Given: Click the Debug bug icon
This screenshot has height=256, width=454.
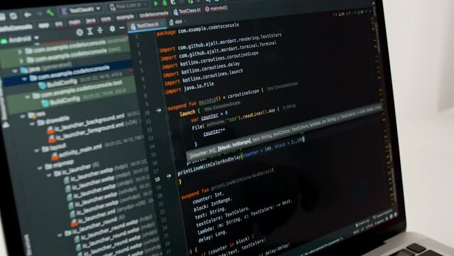Looking at the screenshot, I should click(164, 3).
